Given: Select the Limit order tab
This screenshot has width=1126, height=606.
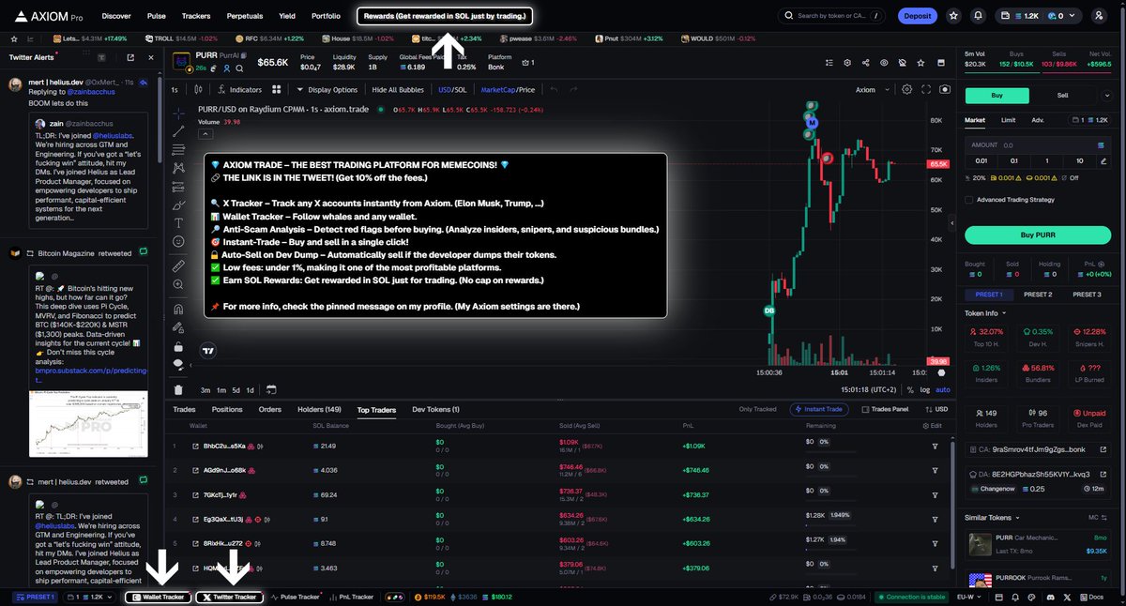Looking at the screenshot, I should pos(1008,120).
